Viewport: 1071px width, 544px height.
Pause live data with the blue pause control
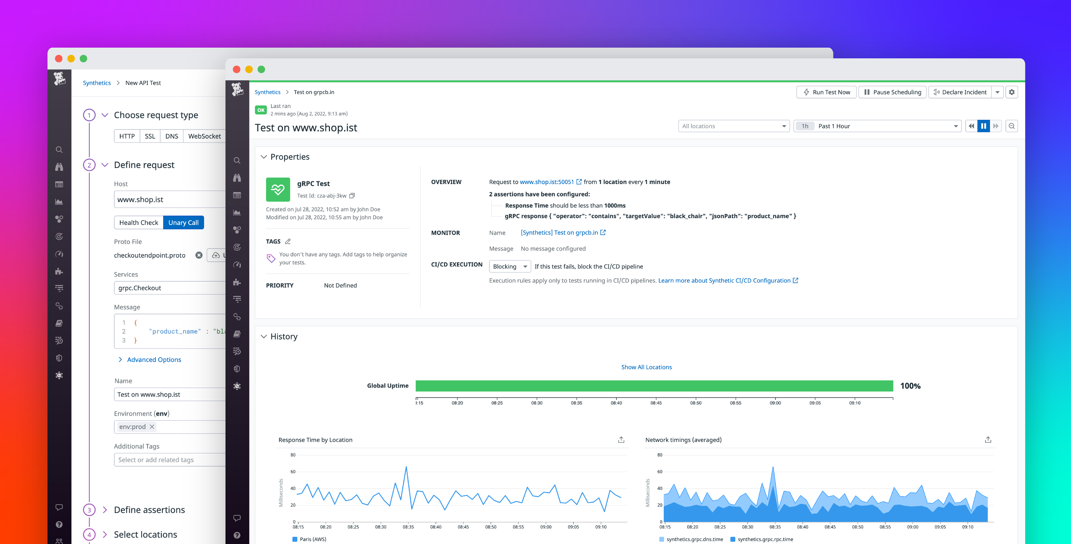[983, 126]
